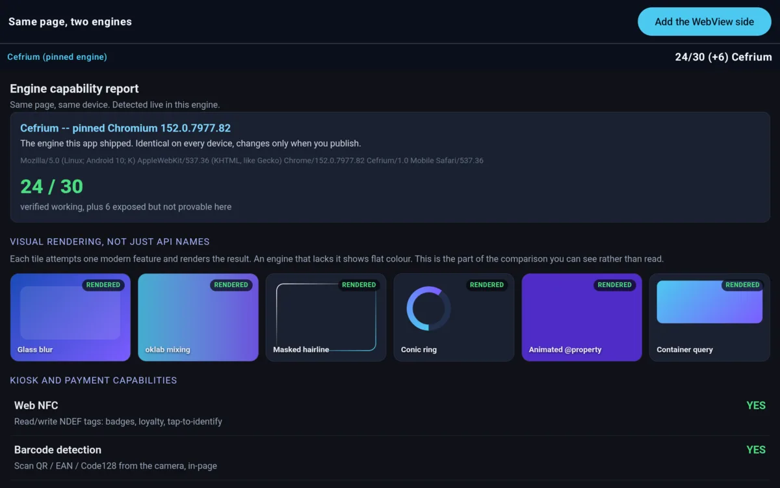Click the RENDERED badge on Animated @property
Image resolution: width=780 pixels, height=488 pixels.
pyautogui.click(x=615, y=285)
